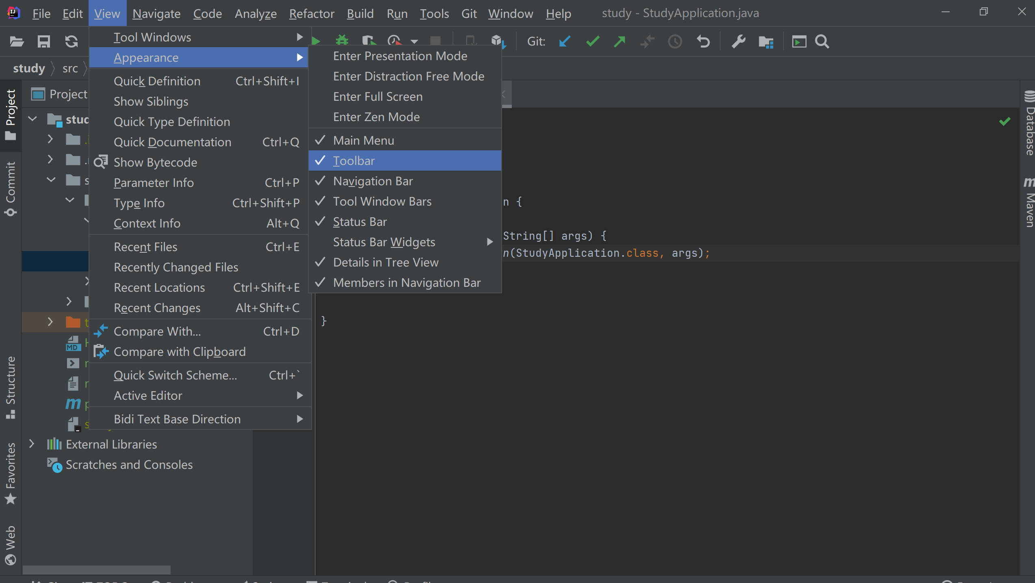Click the Synchronize refresh icon
The width and height of the screenshot is (1035, 583).
pyautogui.click(x=71, y=41)
